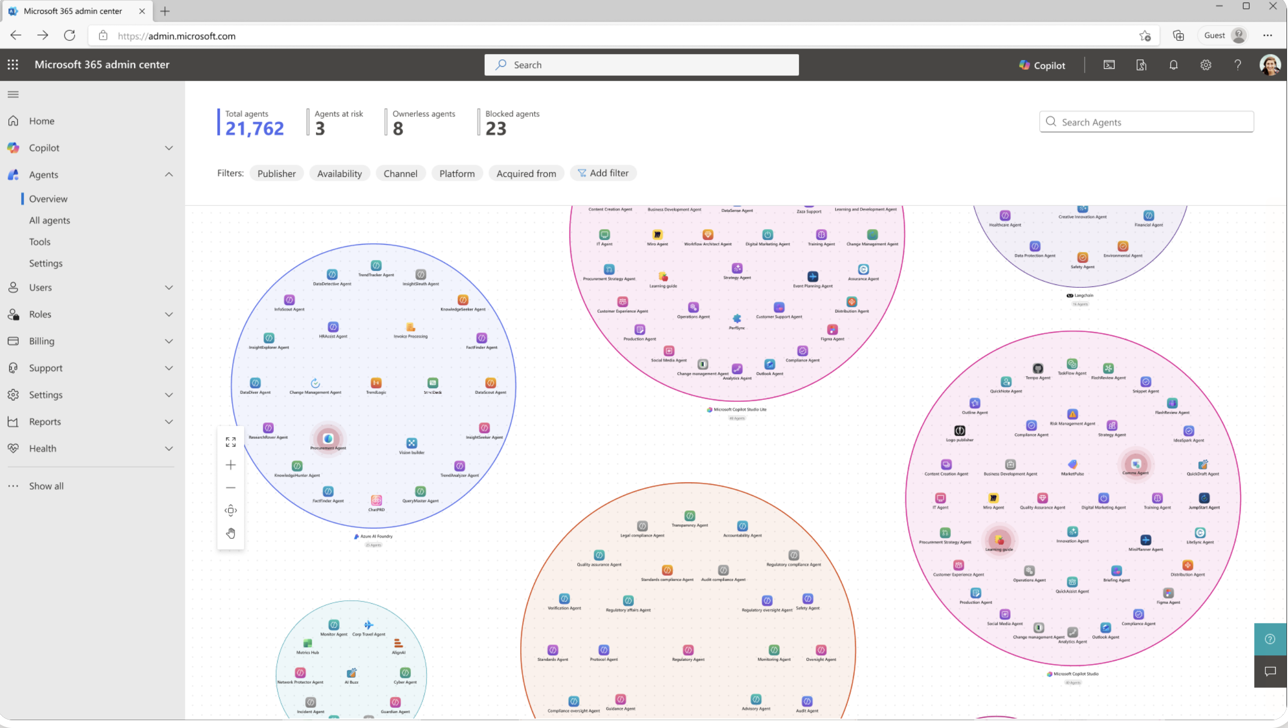The height and width of the screenshot is (728, 1288).
Task: Select the AlignAI agent icon
Action: point(398,643)
